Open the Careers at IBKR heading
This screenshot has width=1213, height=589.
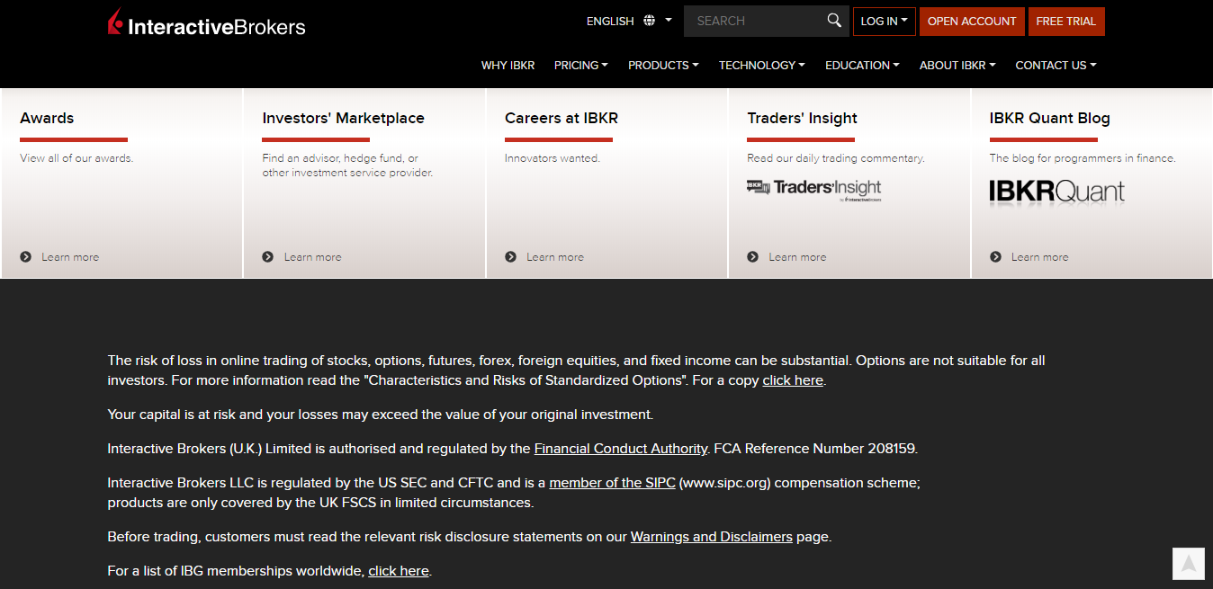point(562,118)
